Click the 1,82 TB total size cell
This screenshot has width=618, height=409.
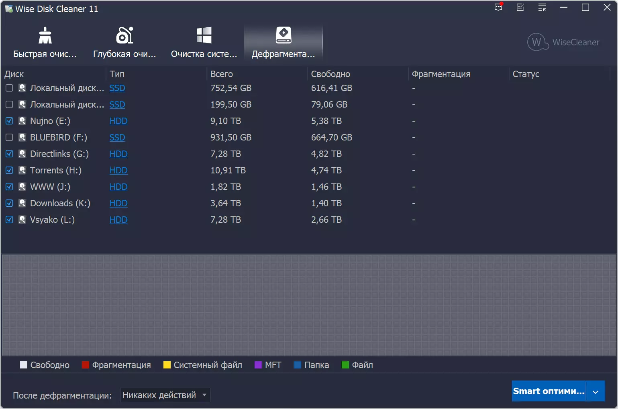[226, 187]
